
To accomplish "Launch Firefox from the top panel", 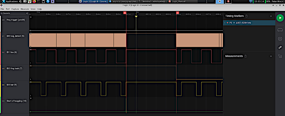I will (34, 2).
